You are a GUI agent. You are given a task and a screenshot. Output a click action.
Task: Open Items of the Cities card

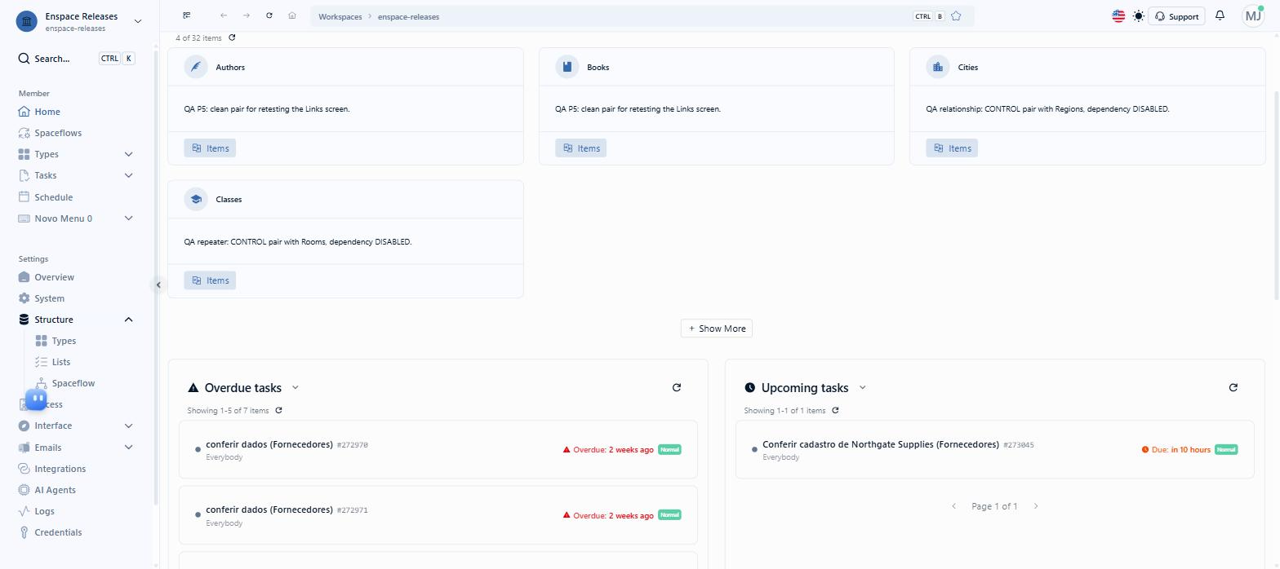952,148
